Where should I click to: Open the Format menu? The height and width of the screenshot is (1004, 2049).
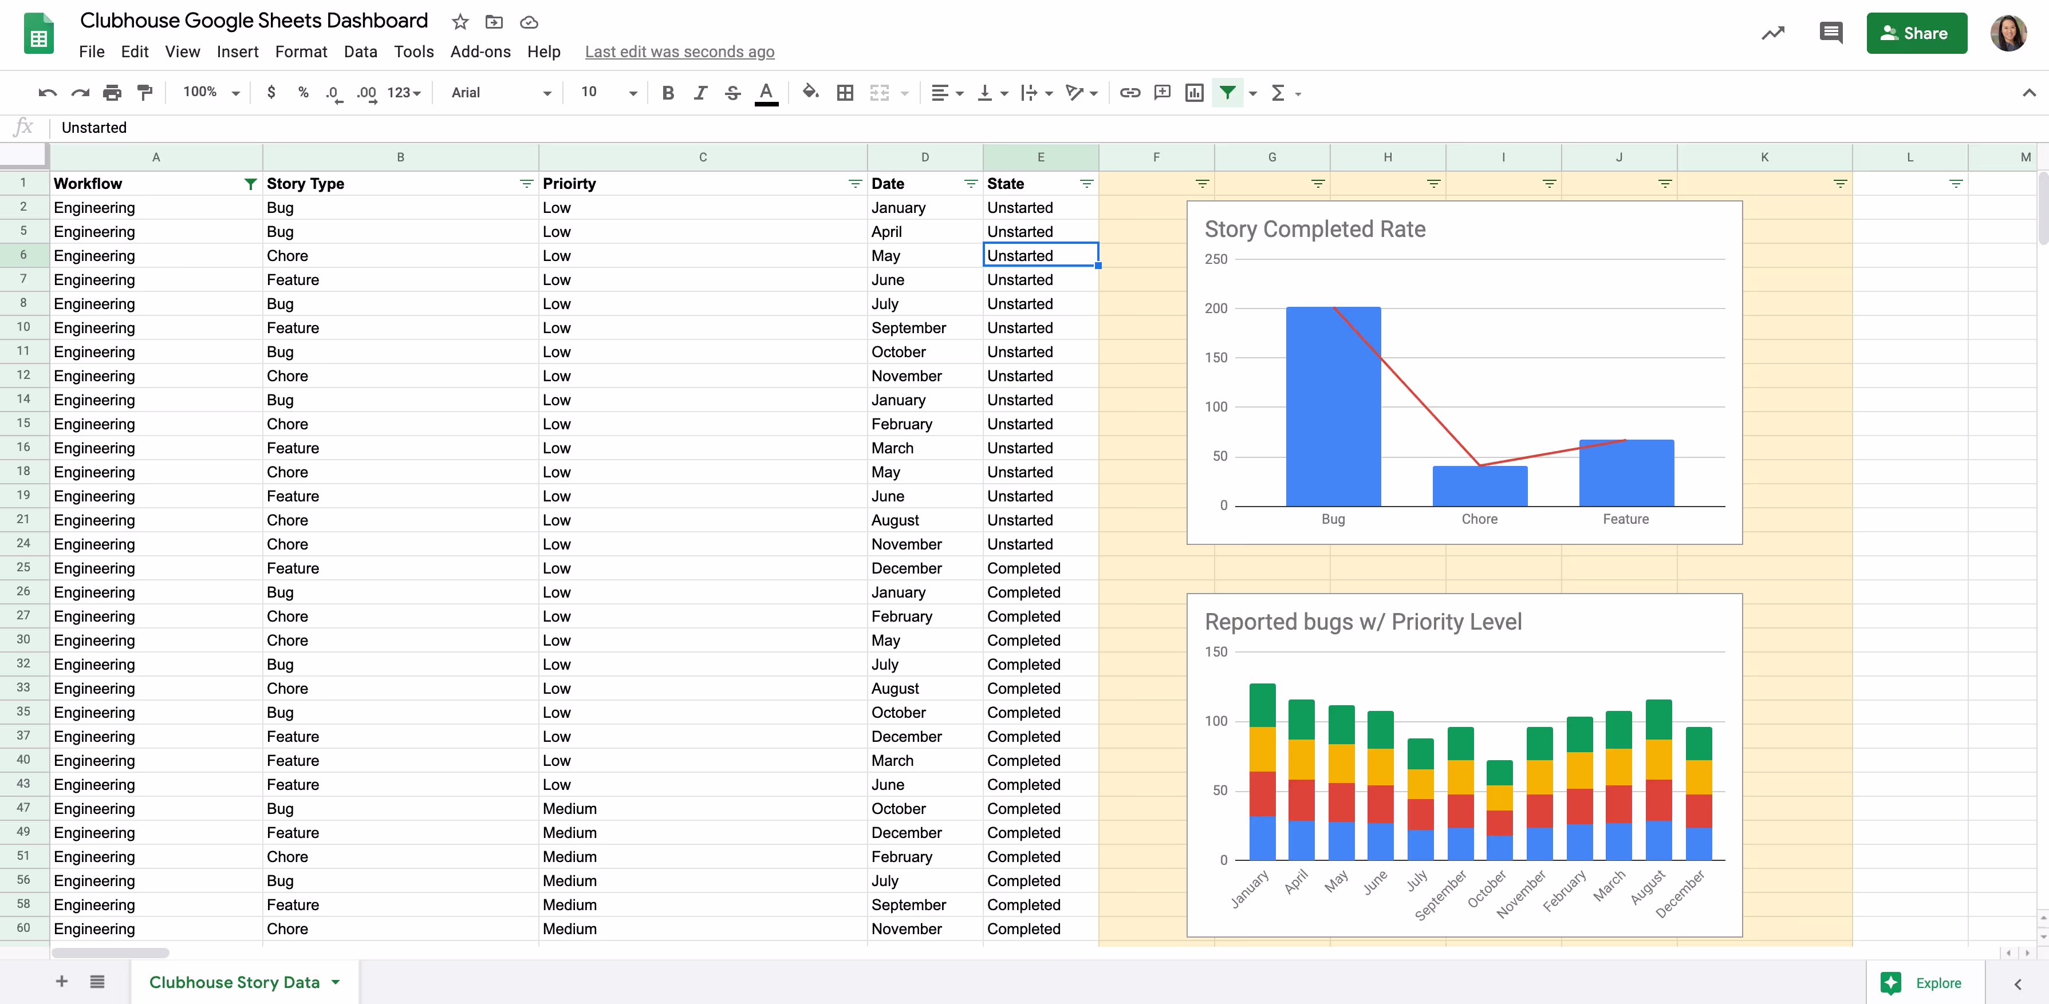pos(301,52)
